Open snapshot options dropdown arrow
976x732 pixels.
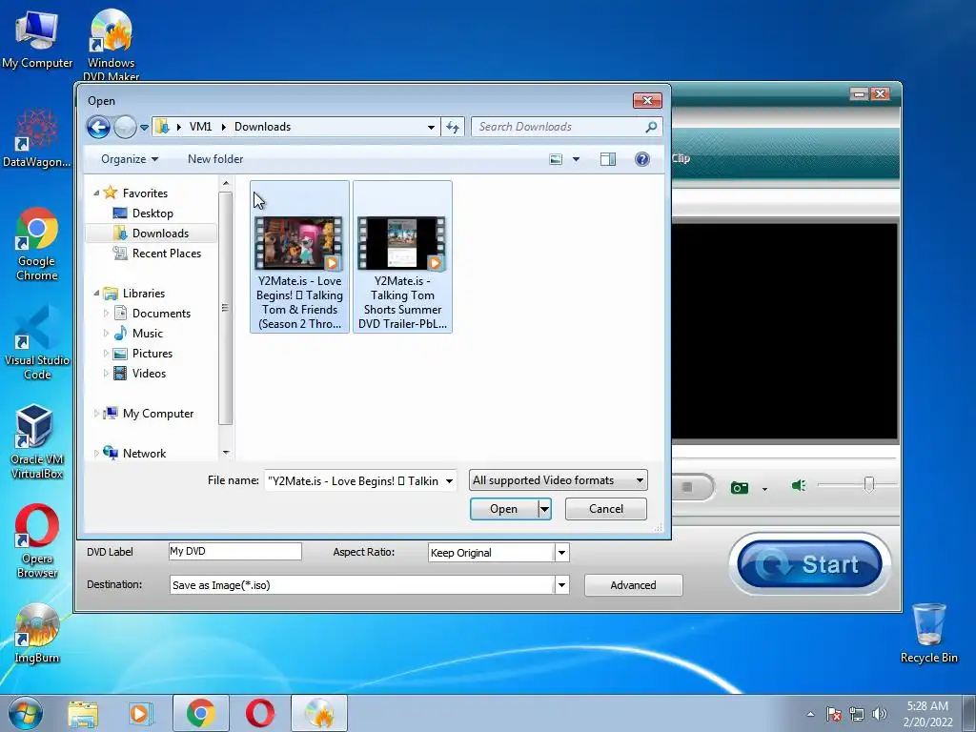[x=764, y=489]
